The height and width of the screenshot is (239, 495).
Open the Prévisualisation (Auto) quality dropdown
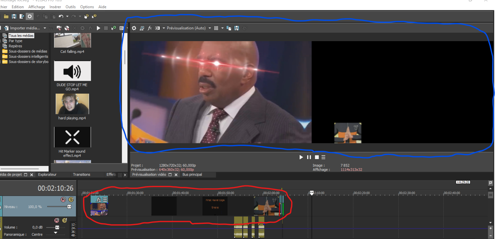[x=210, y=28]
